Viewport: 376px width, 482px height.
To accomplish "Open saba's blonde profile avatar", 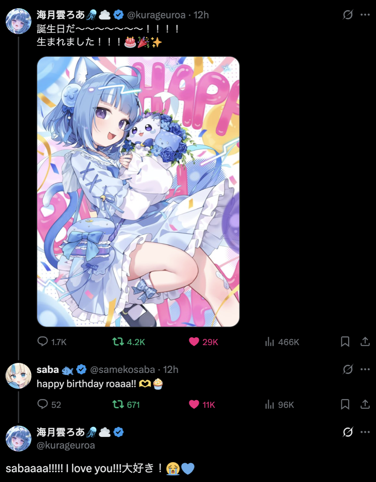I will coord(18,375).
